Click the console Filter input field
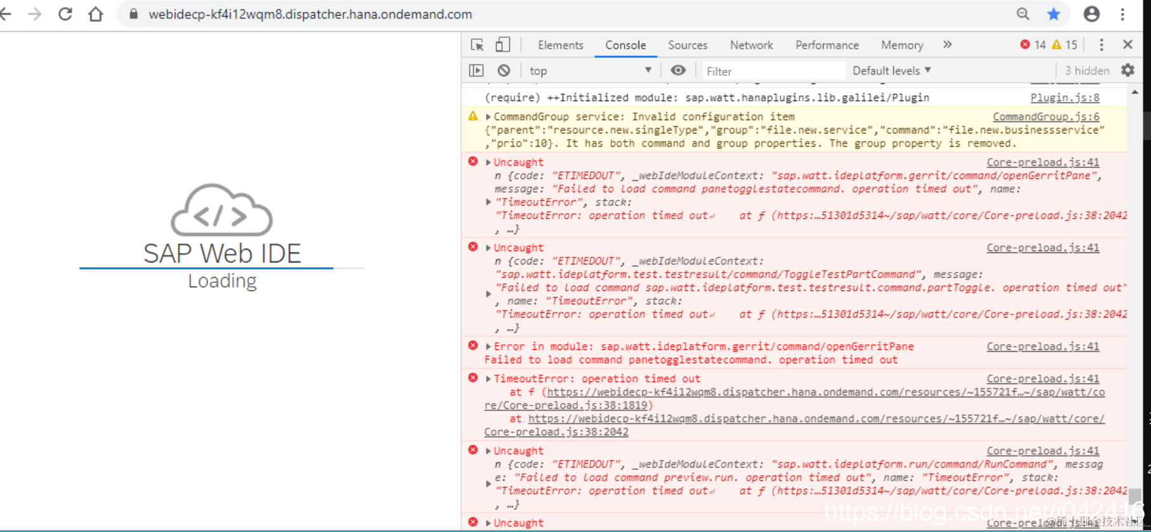Screen dimensions: 1151x532 773,71
